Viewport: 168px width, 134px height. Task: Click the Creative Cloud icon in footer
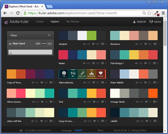pyautogui.click(x=21, y=130)
